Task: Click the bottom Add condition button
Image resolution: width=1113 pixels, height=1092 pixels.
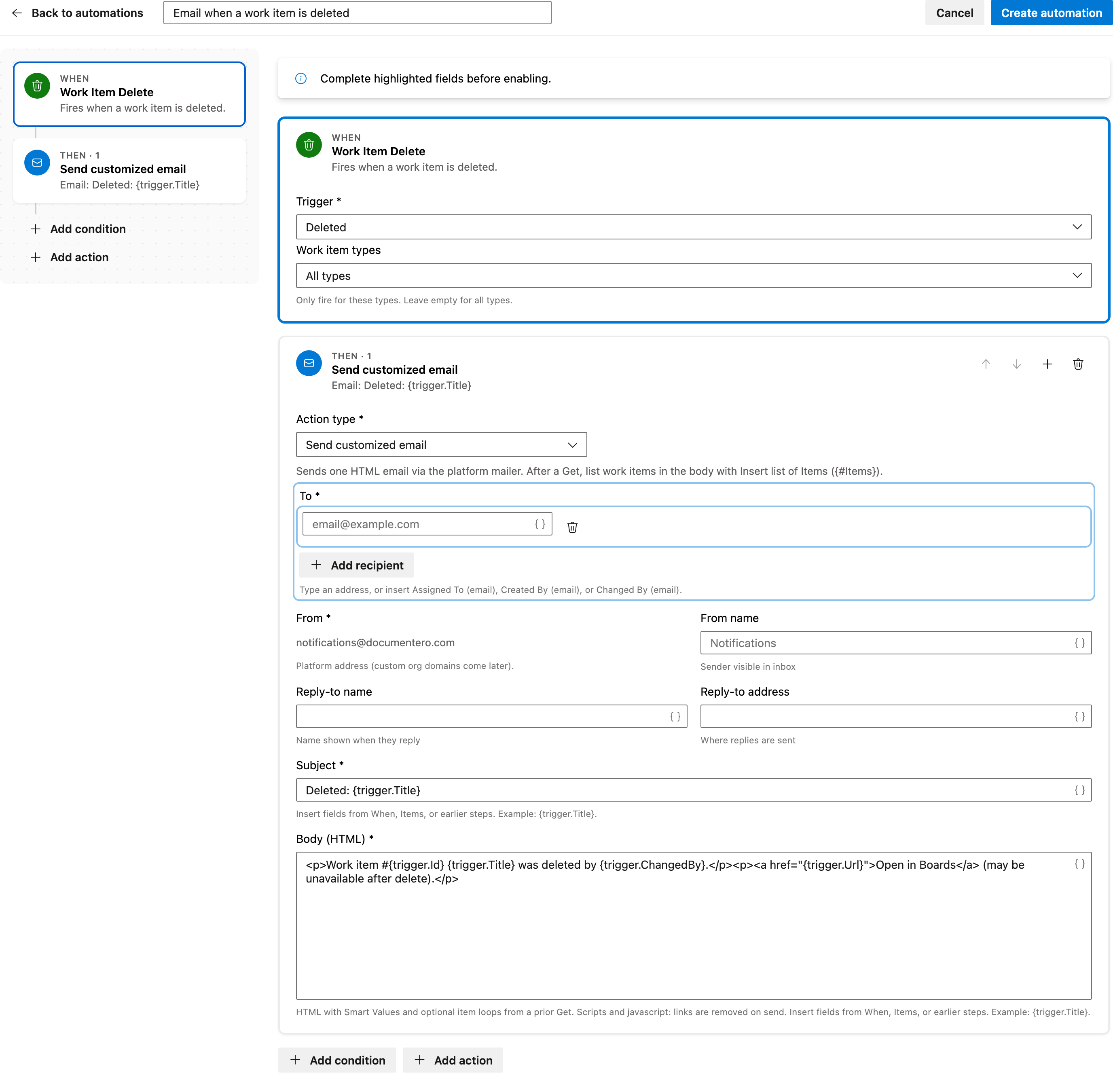Action: coord(337,1060)
